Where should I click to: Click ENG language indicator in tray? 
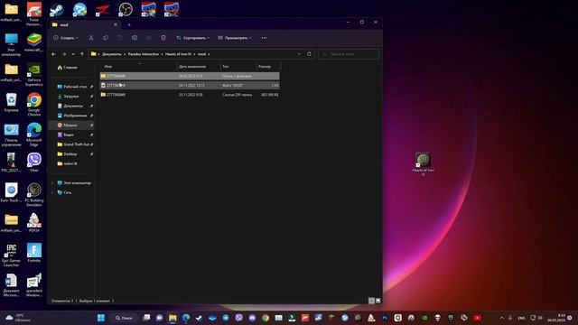(x=521, y=318)
